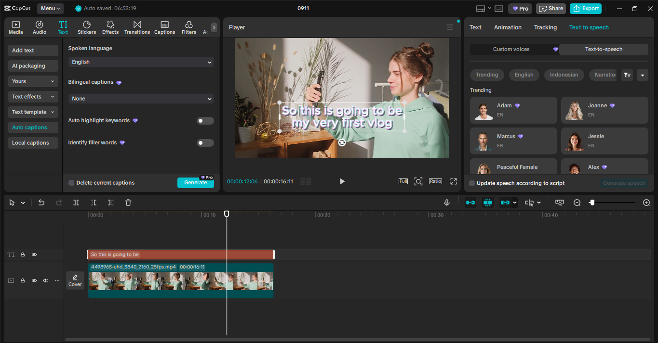Open the Audio media panel
The height and width of the screenshot is (343, 658).
(x=39, y=27)
